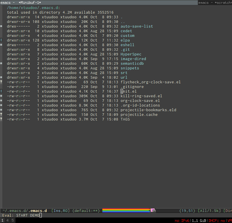Click the 1.1 GiB memory status indicator
The height and width of the screenshot is (223, 232).
click(199, 220)
